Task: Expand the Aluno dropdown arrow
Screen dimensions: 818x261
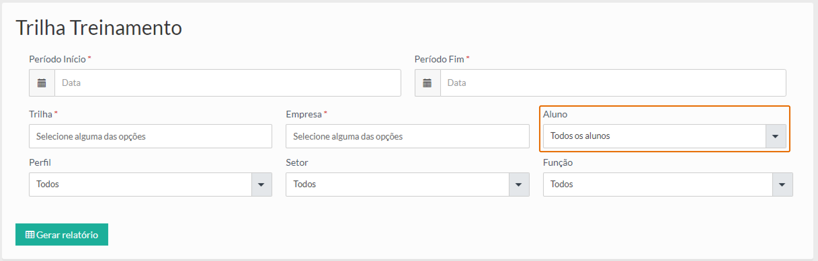Action: [x=776, y=136]
